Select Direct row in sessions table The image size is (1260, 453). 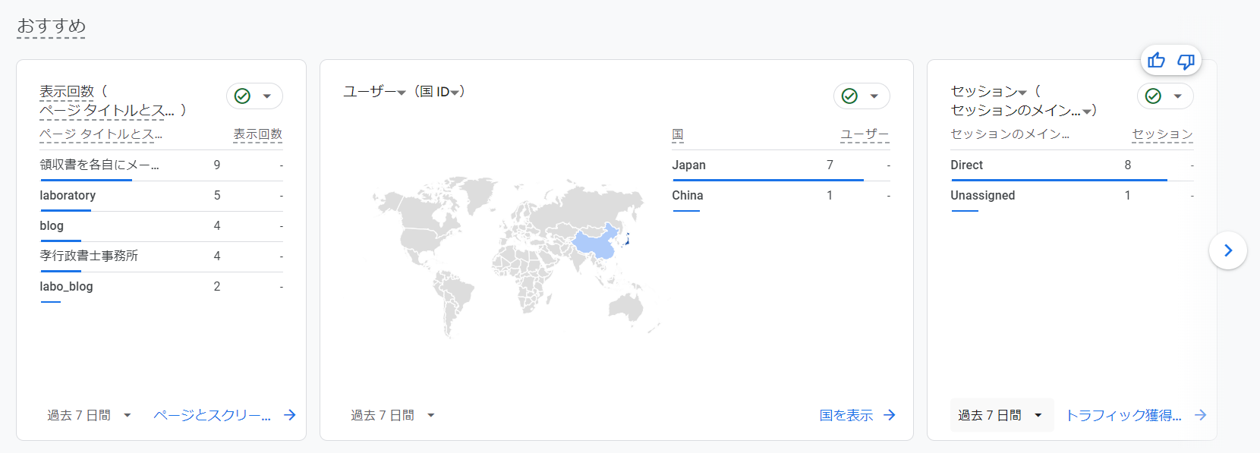pyautogui.click(x=1072, y=165)
